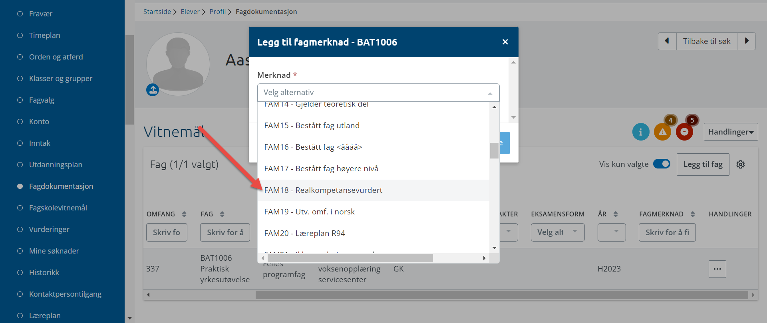Go to previous student with left arrow
The image size is (767, 323).
[x=667, y=41]
